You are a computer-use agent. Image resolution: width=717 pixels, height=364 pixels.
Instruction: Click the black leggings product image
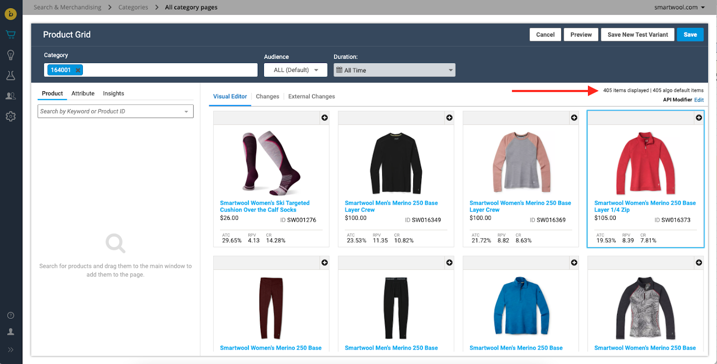[x=396, y=308]
